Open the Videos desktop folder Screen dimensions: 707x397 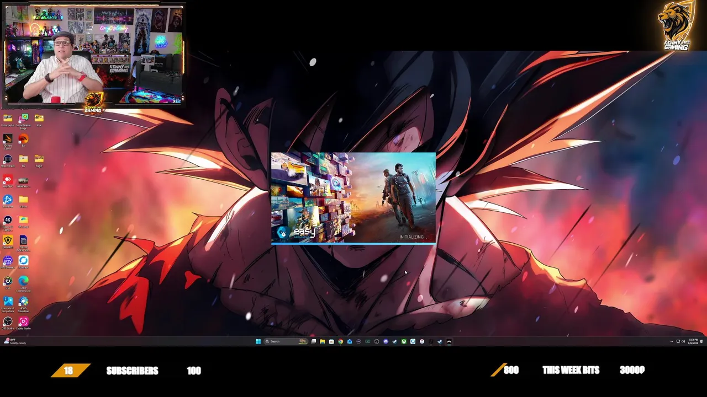click(23, 201)
